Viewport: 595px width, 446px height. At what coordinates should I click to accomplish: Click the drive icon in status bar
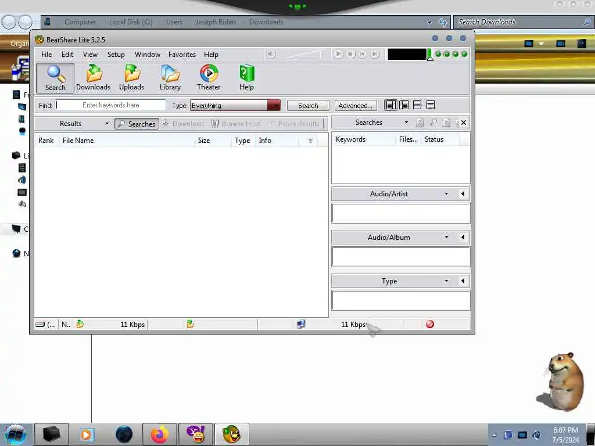(x=40, y=324)
